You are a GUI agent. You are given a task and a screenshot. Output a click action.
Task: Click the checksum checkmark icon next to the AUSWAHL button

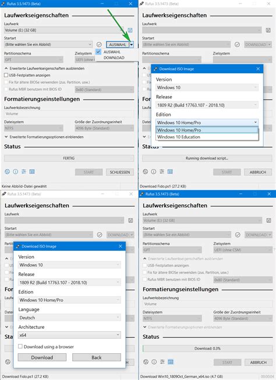(x=99, y=45)
